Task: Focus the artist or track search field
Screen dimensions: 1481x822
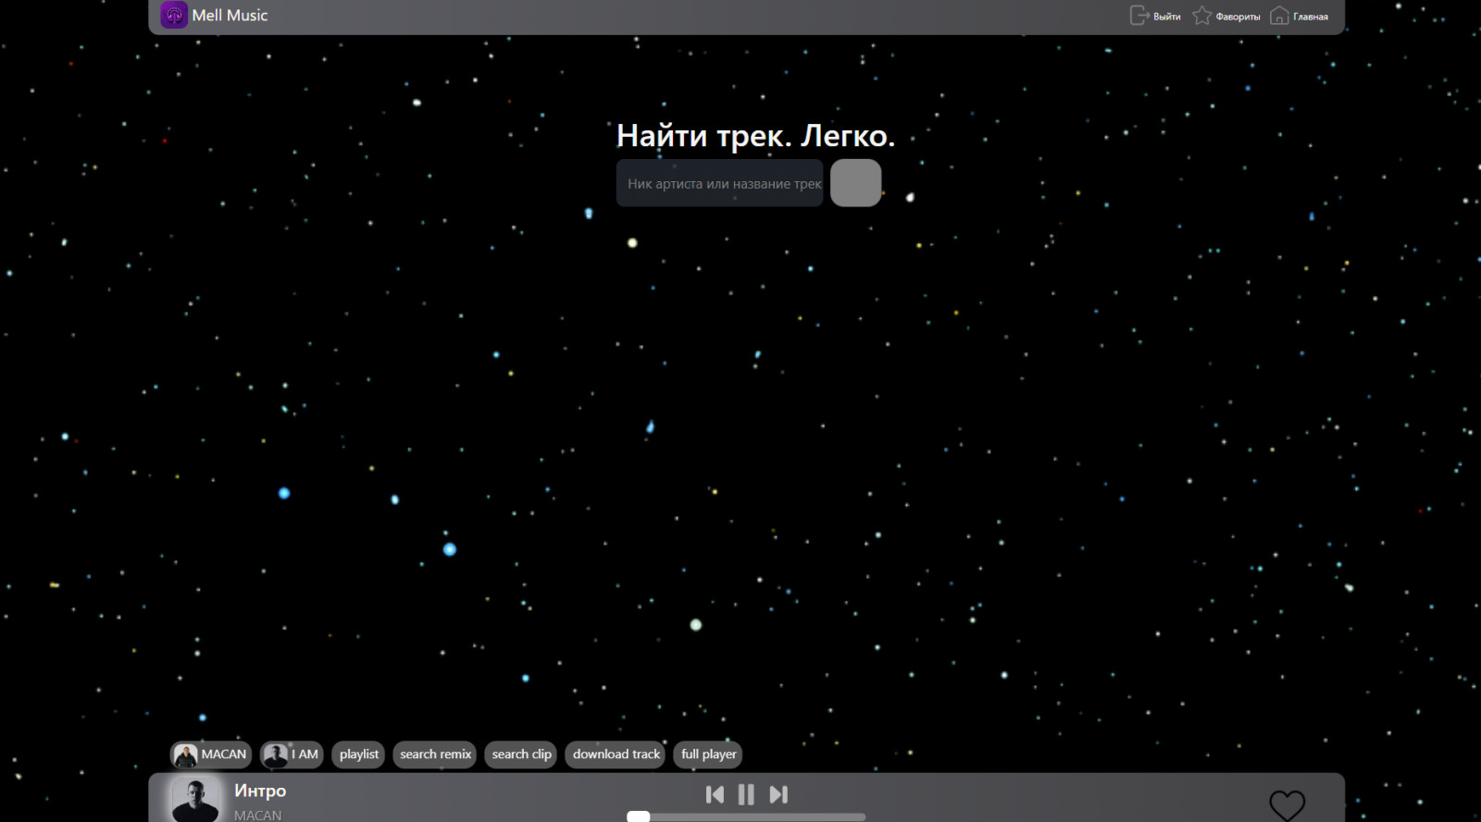Action: (x=720, y=183)
